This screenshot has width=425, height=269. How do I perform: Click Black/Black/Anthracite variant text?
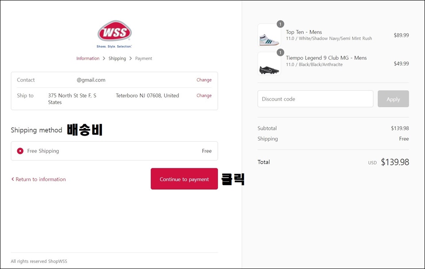tap(321, 65)
